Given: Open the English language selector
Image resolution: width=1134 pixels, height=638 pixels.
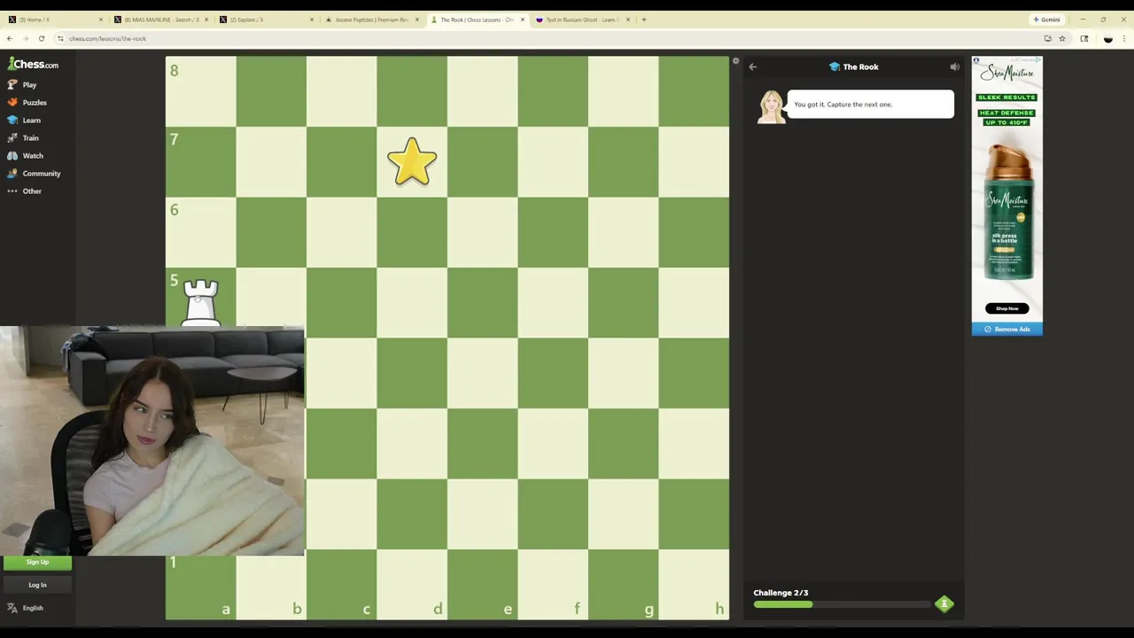Looking at the screenshot, I should [x=26, y=608].
